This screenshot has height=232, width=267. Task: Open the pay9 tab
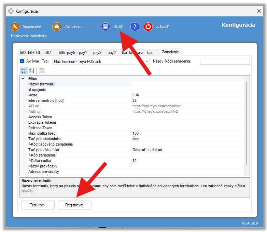pyautogui.click(x=97, y=53)
